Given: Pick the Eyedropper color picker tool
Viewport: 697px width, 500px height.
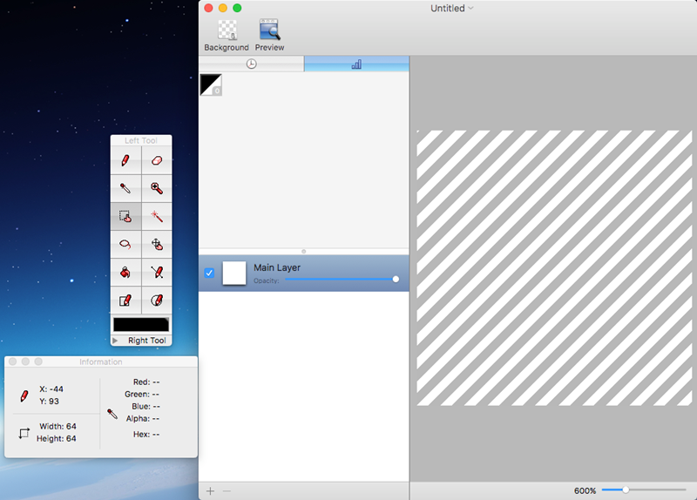Looking at the screenshot, I should (x=125, y=188).
